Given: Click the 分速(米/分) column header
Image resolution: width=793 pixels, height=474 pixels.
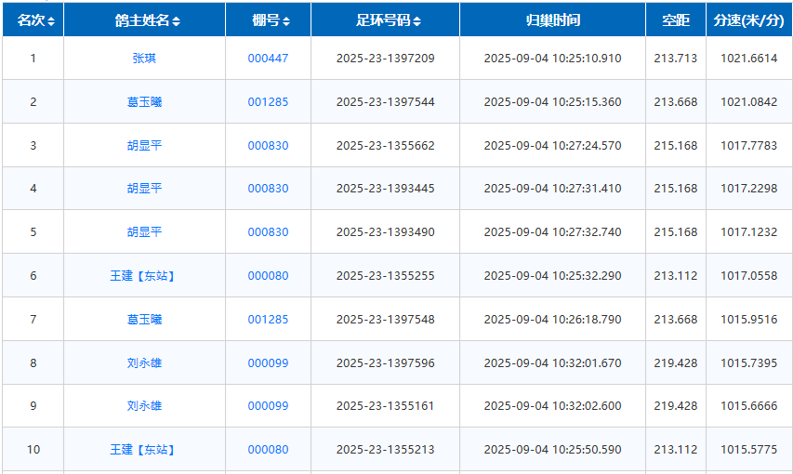Looking at the screenshot, I should 748,20.
